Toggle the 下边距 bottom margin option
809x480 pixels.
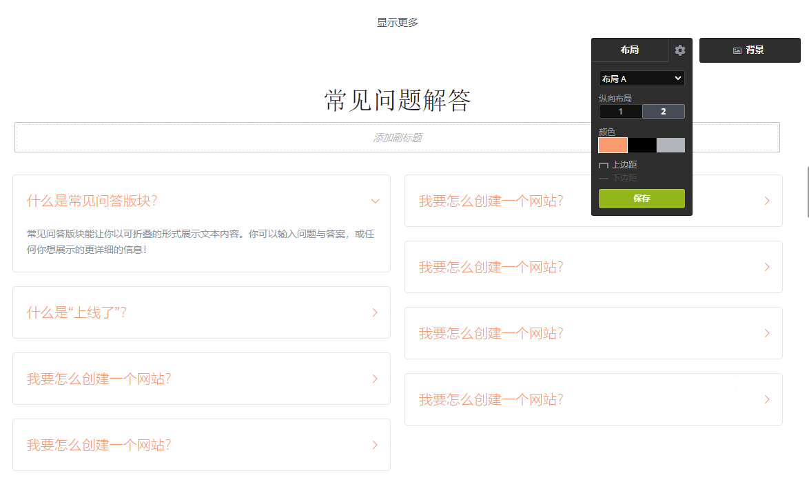click(x=617, y=177)
